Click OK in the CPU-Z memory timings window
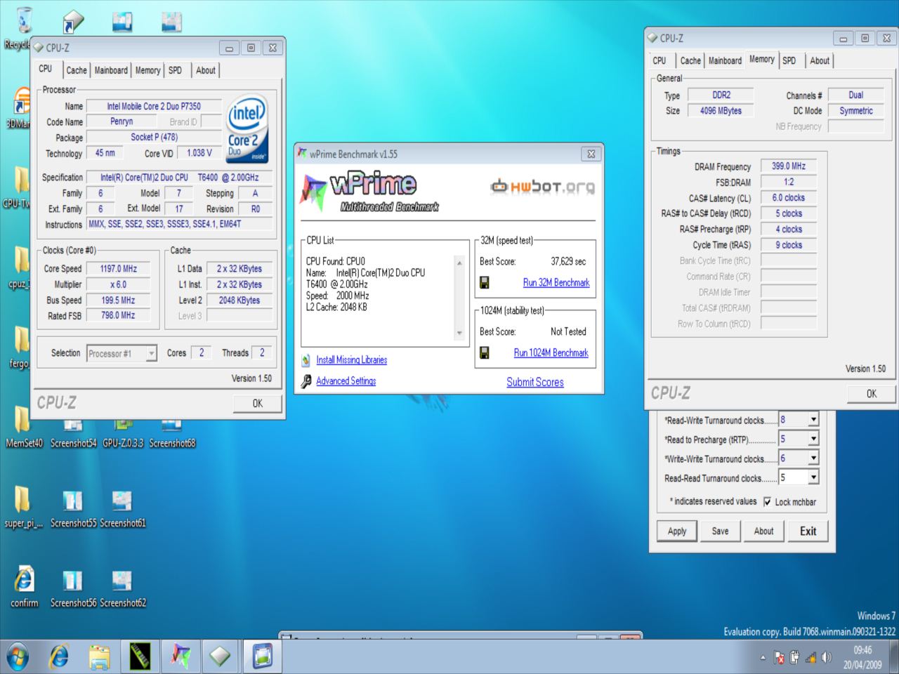Viewport: 899px width, 674px height. pos(872,393)
